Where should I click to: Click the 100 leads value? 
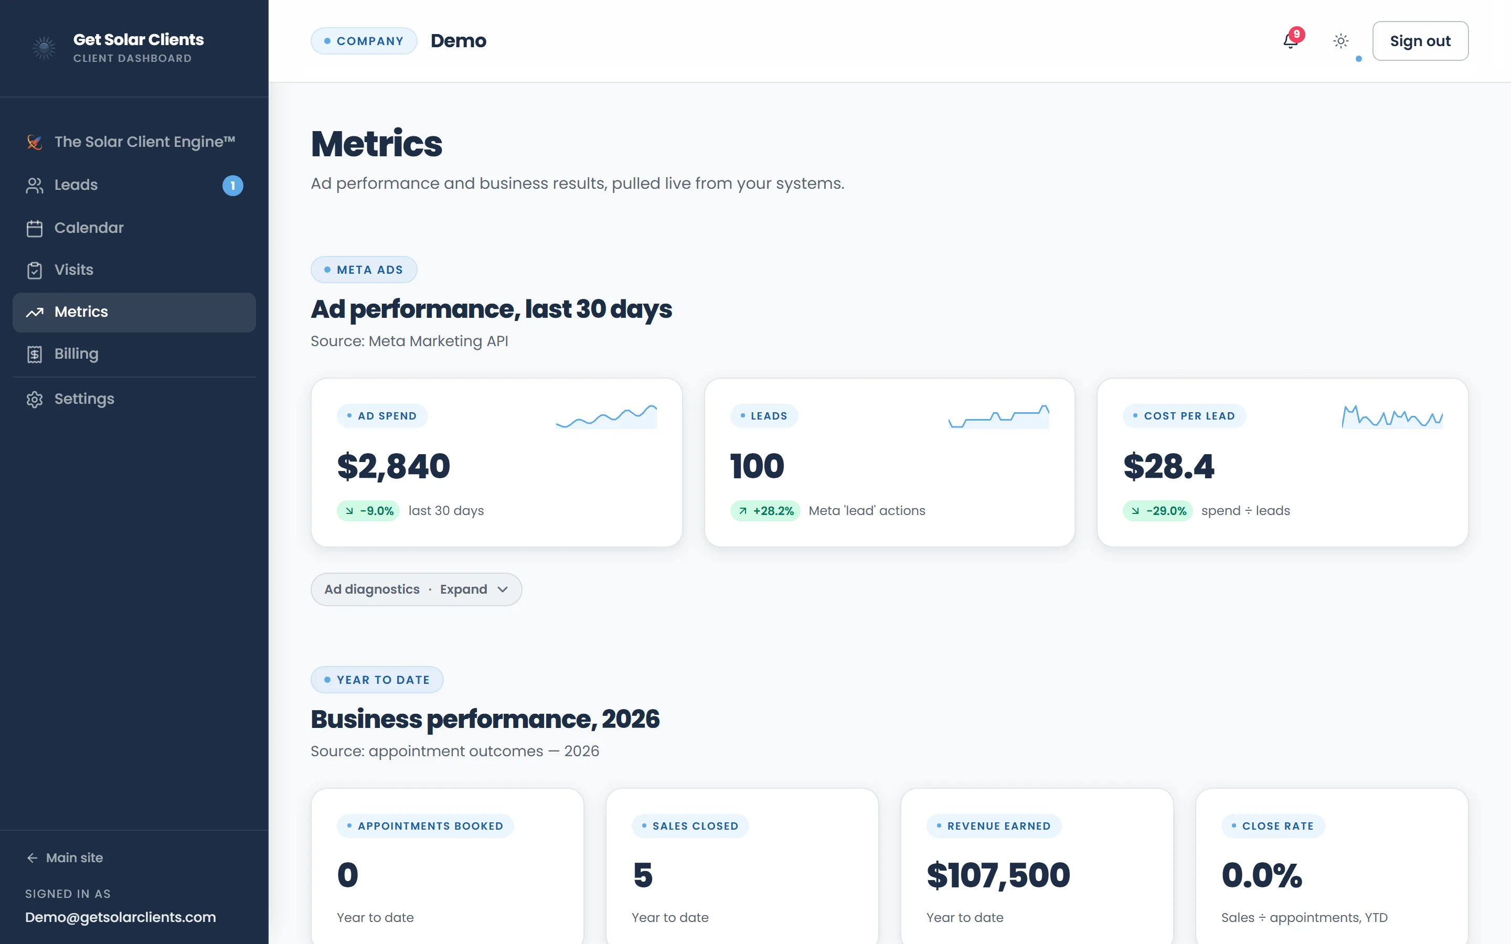(757, 466)
